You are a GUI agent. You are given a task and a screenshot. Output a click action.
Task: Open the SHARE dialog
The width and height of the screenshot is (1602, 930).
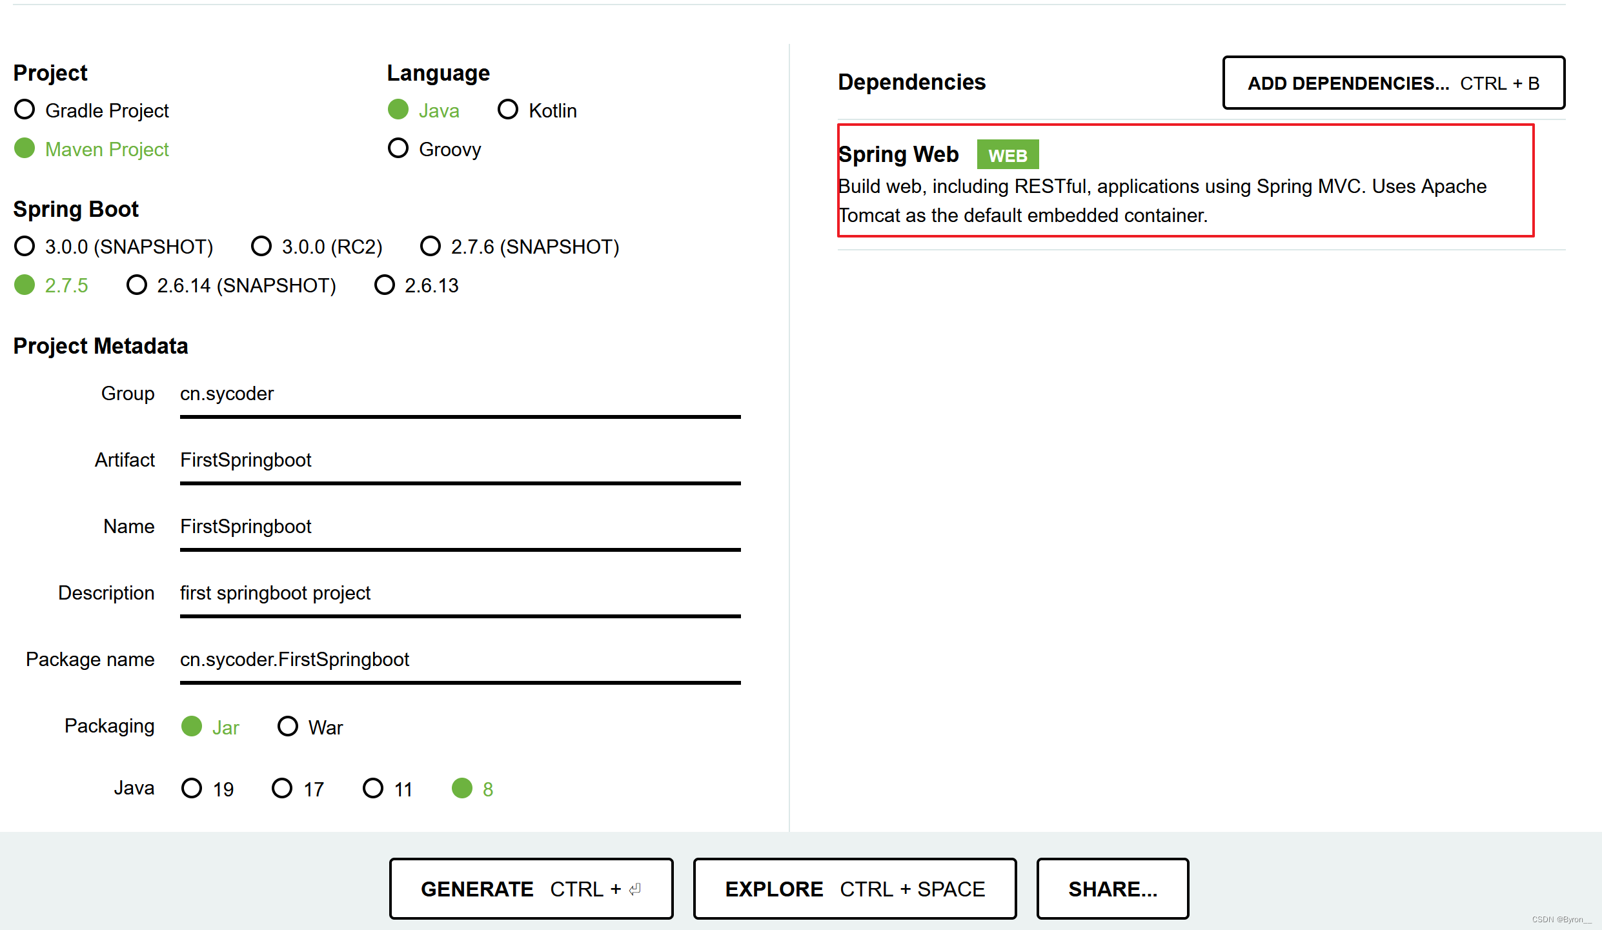(1113, 889)
